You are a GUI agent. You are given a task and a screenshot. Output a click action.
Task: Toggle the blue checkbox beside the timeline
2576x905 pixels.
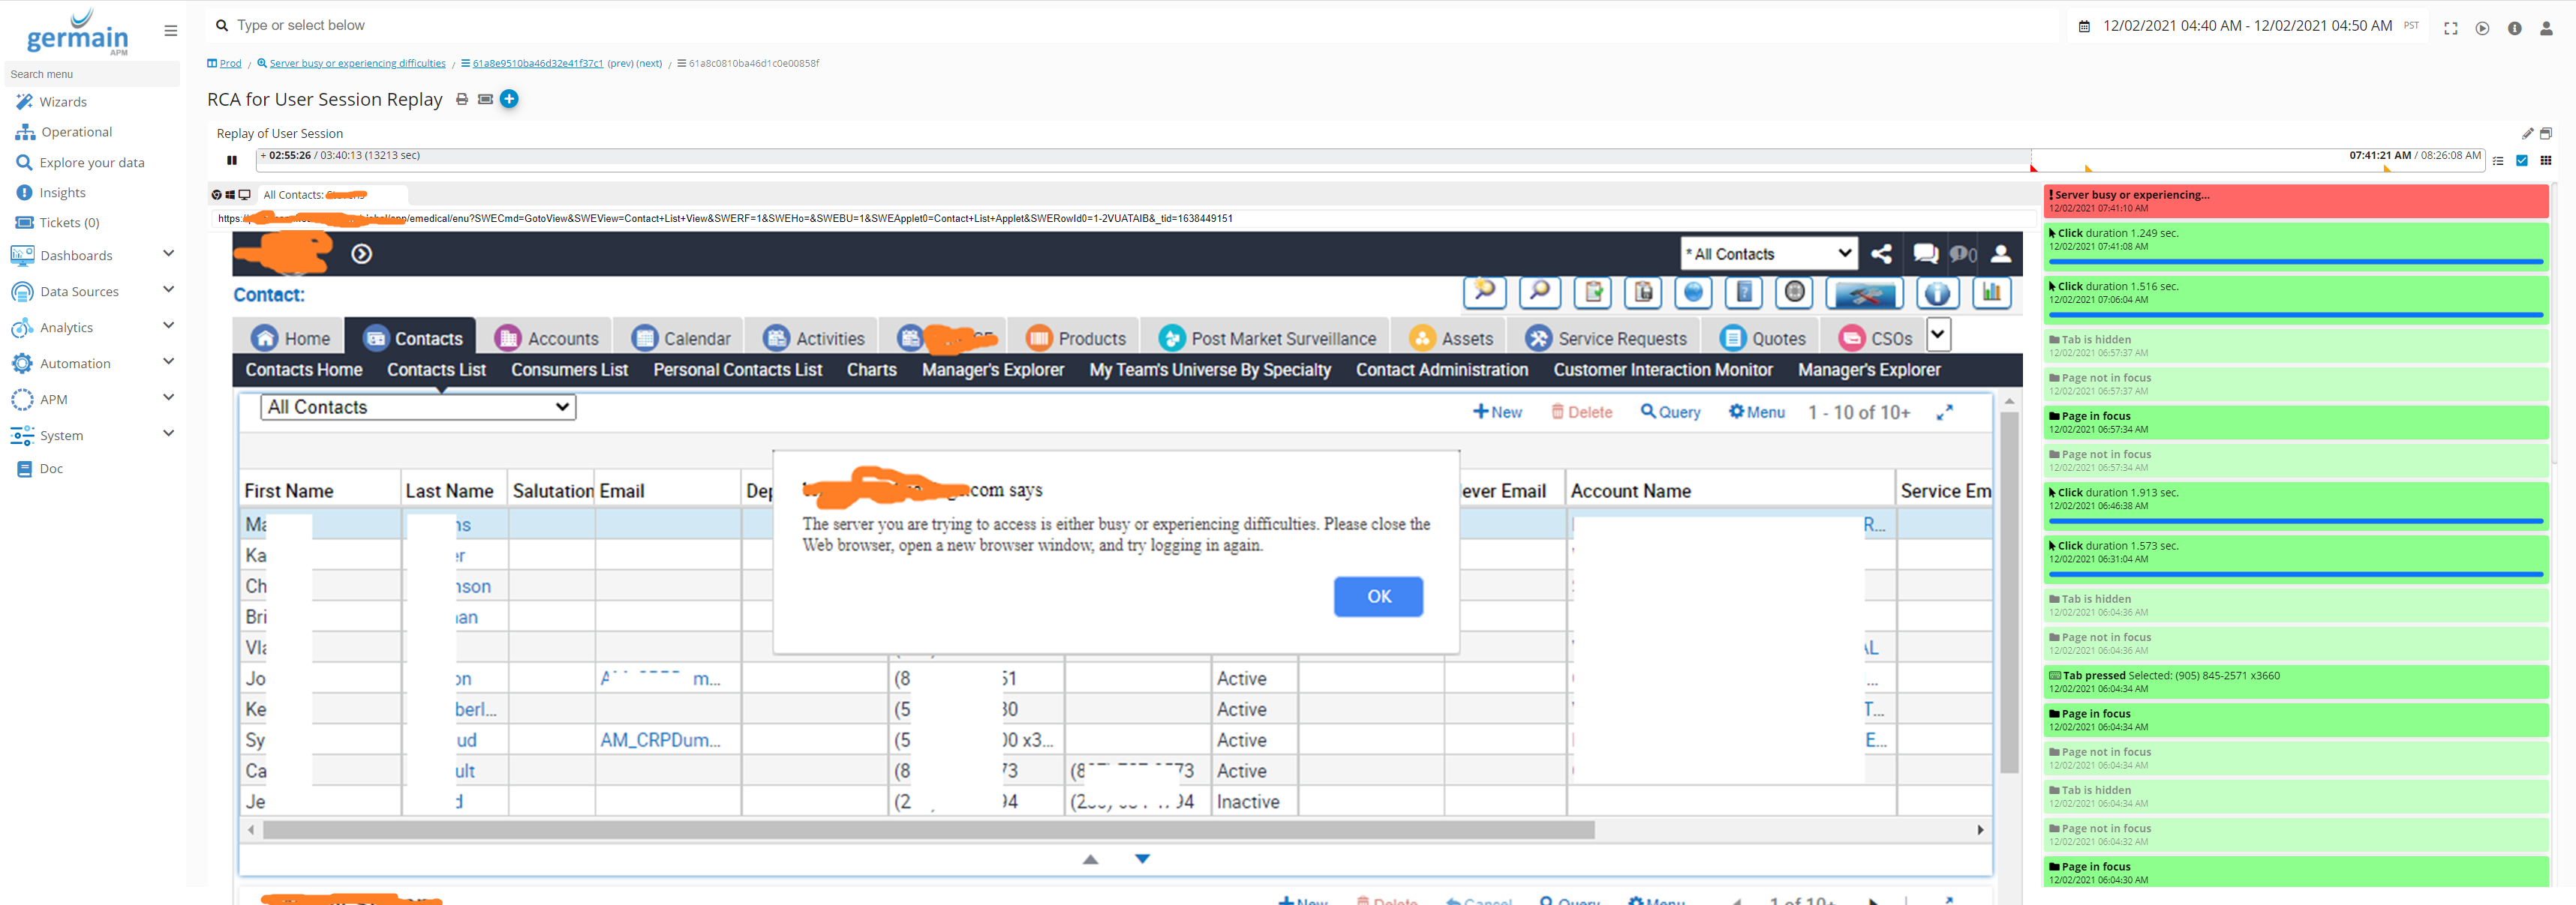coord(2521,160)
